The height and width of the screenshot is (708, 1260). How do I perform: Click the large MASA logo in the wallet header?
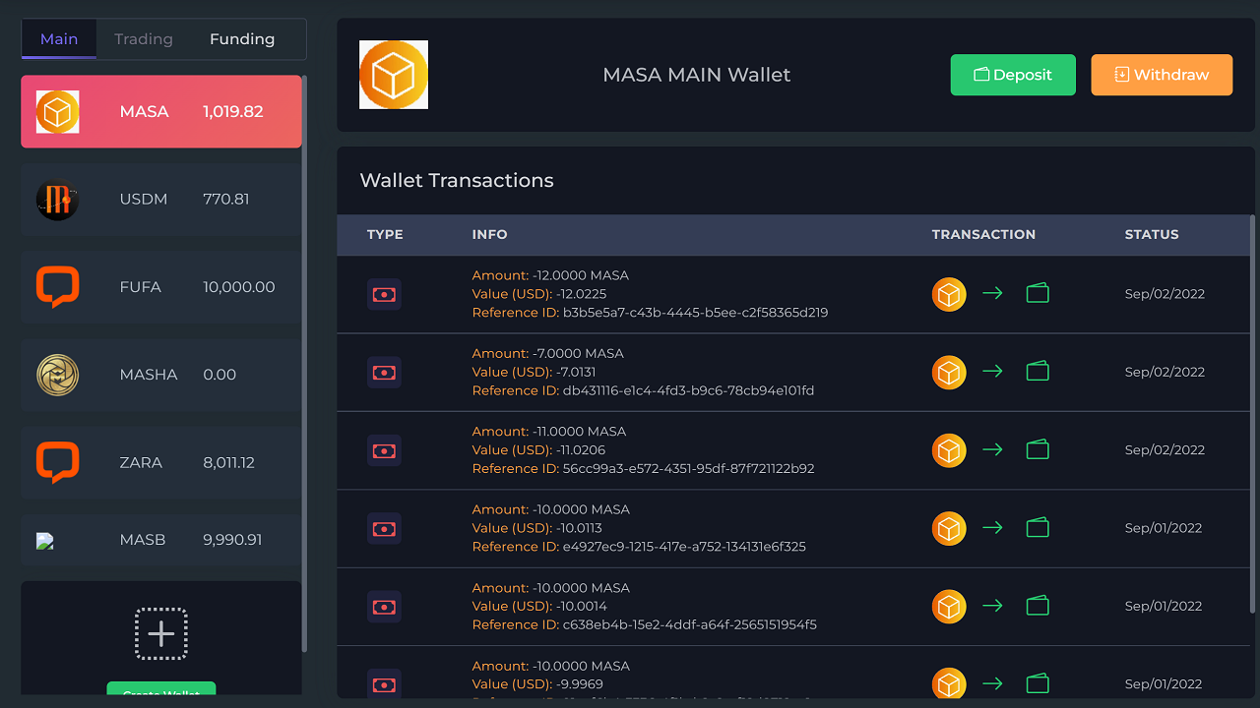394,75
